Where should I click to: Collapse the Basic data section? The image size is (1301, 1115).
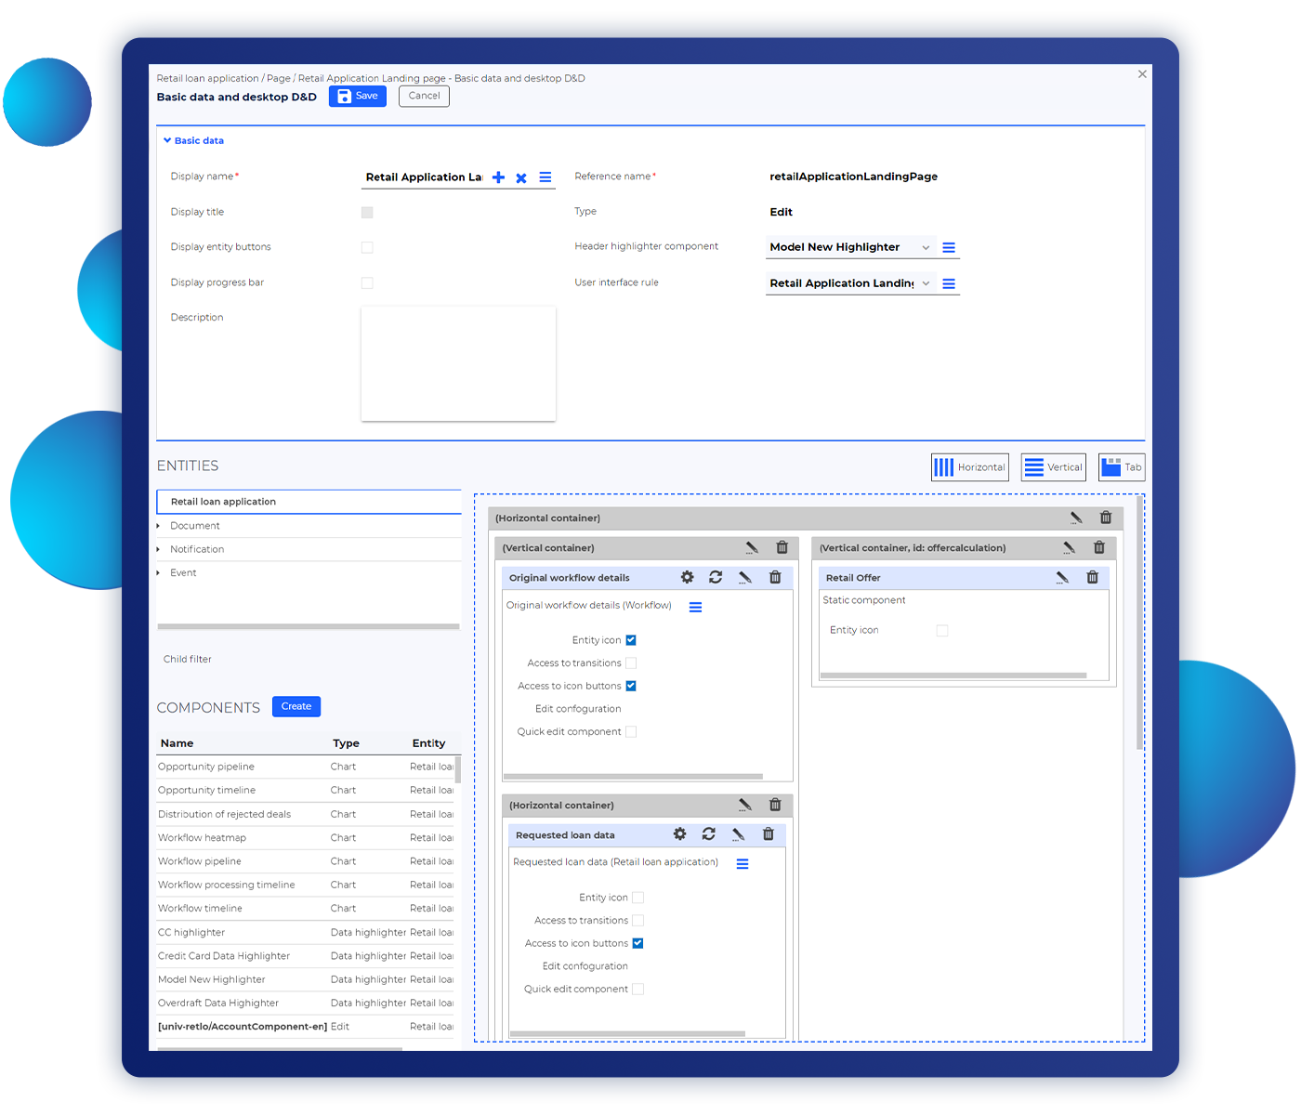click(x=167, y=140)
